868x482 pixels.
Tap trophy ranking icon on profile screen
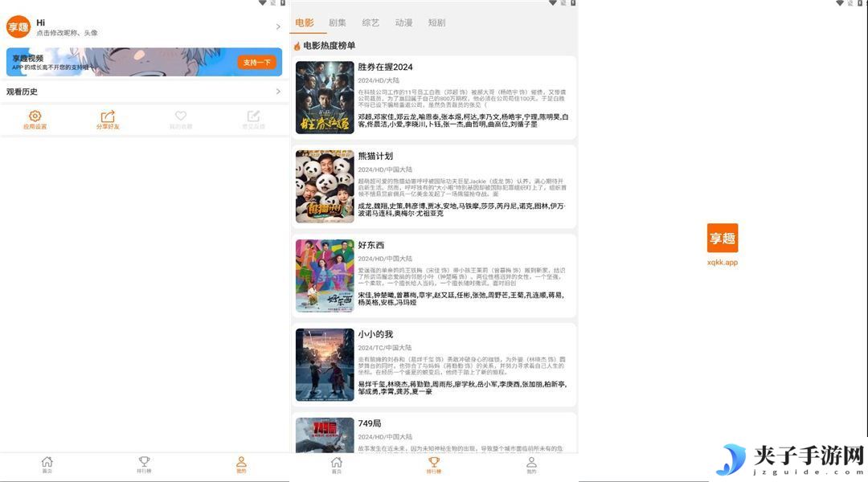(x=144, y=462)
